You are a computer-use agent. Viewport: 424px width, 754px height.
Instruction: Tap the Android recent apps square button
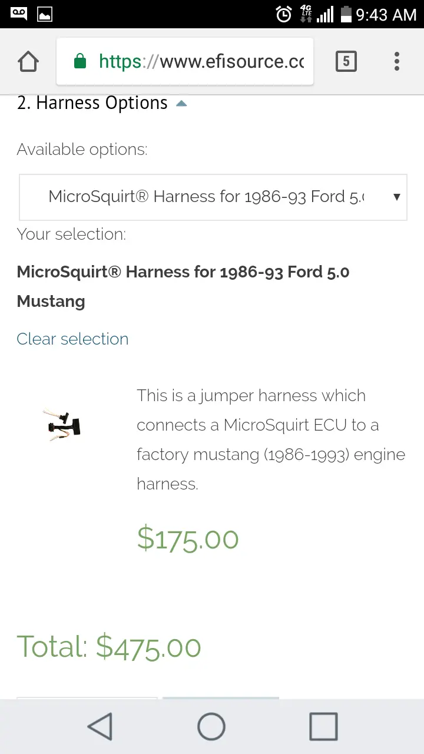click(x=323, y=726)
